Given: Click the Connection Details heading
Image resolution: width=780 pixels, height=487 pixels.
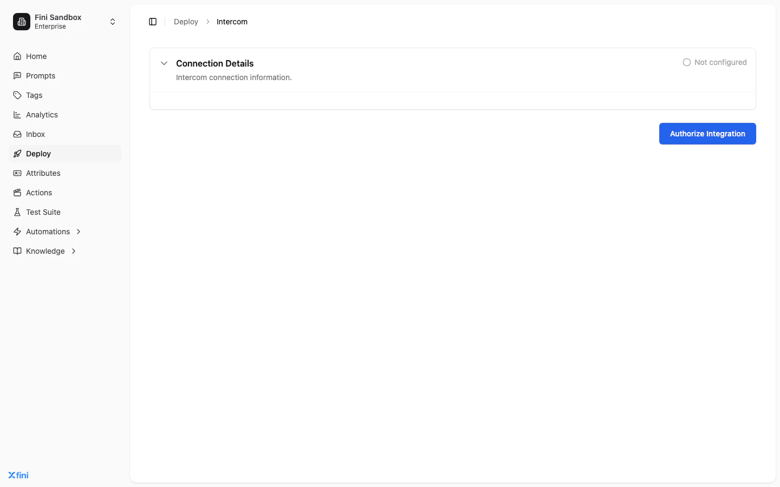Looking at the screenshot, I should [x=214, y=63].
